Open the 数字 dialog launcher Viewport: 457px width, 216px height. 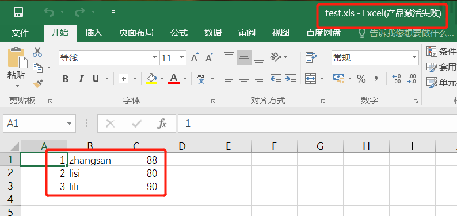[x=416, y=101]
